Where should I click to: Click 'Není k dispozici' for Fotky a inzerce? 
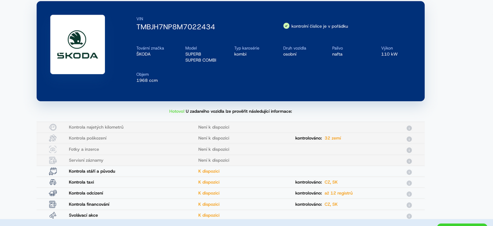tap(214, 149)
